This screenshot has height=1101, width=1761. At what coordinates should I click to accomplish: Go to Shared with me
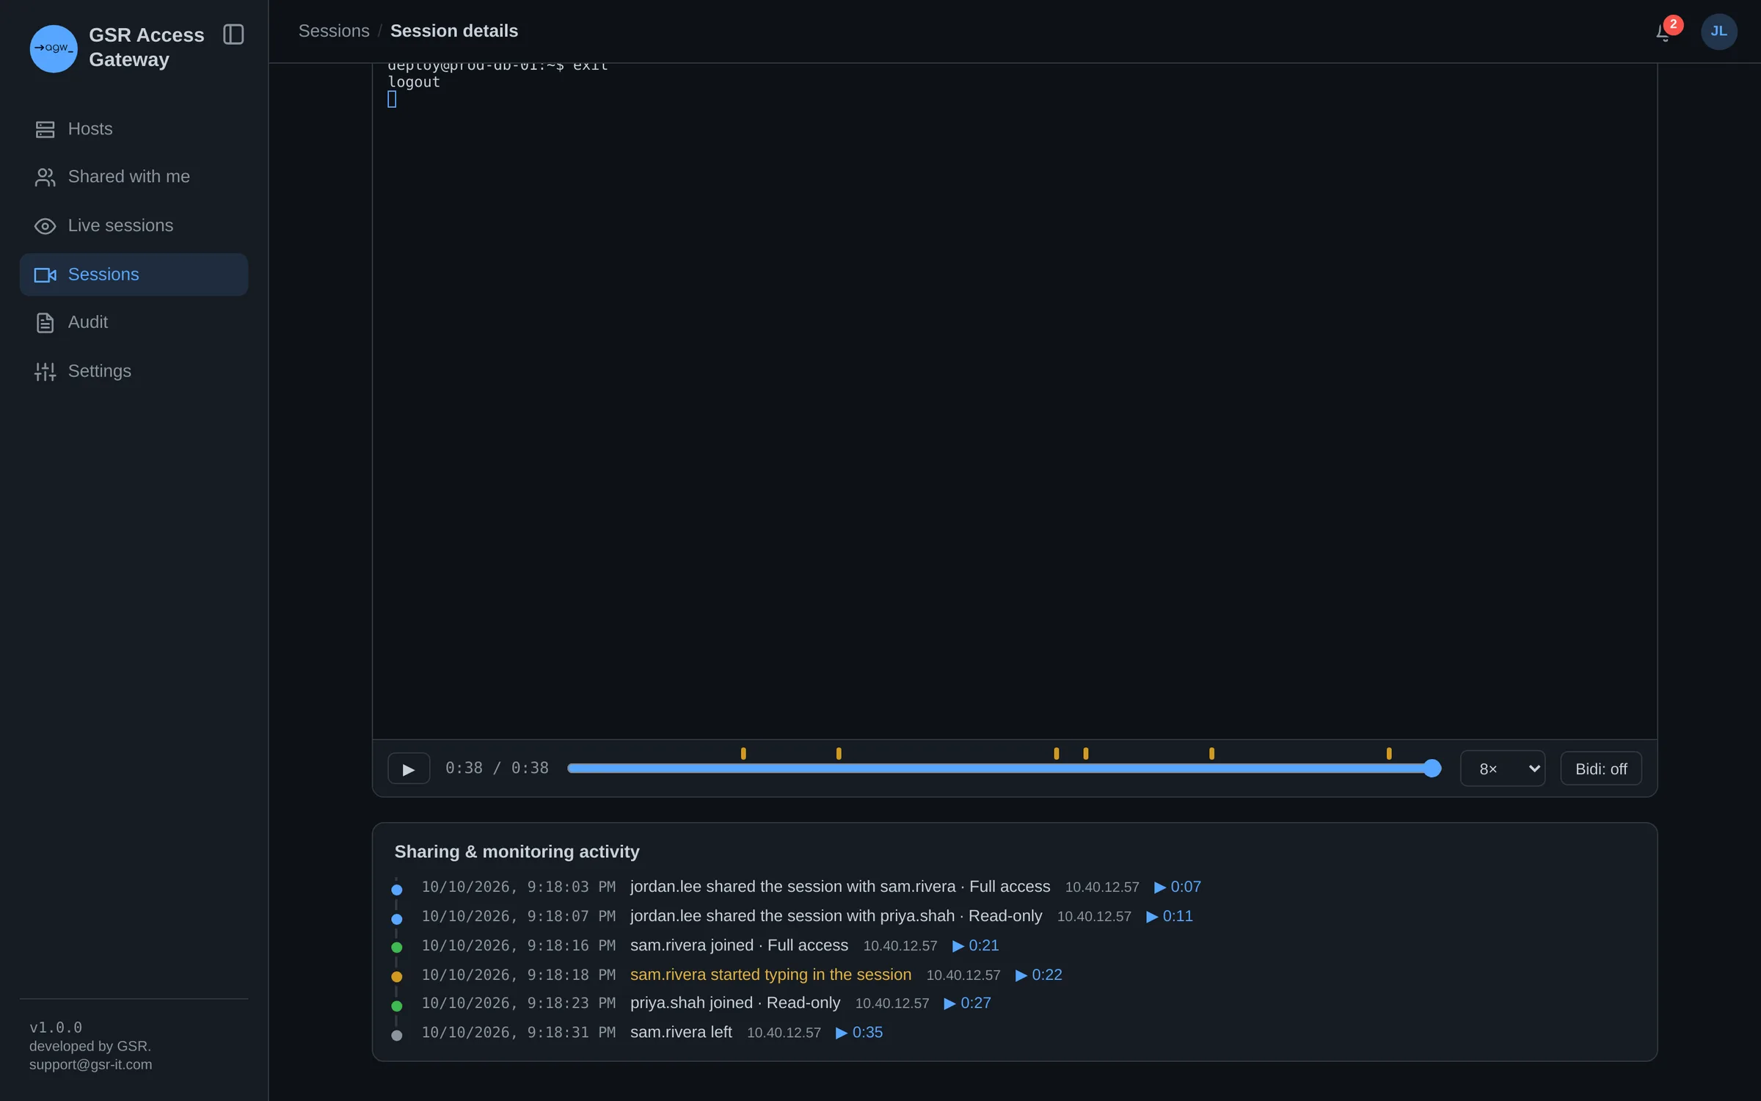point(134,177)
